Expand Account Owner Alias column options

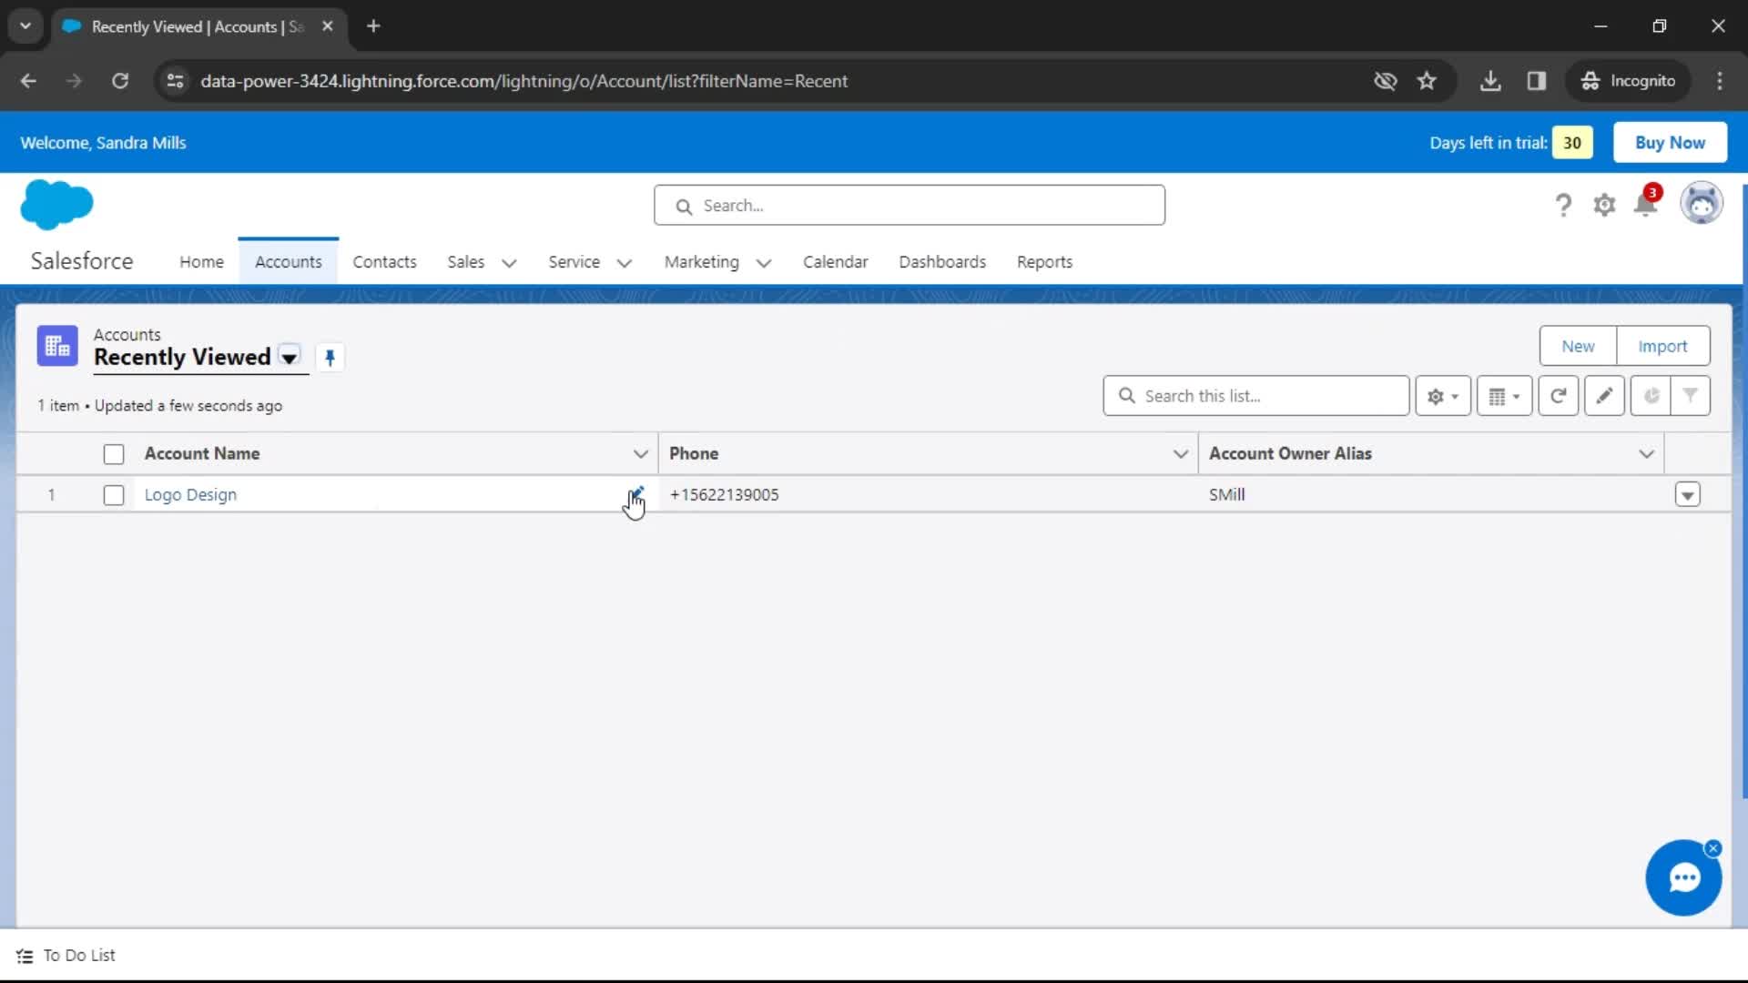[x=1646, y=454]
